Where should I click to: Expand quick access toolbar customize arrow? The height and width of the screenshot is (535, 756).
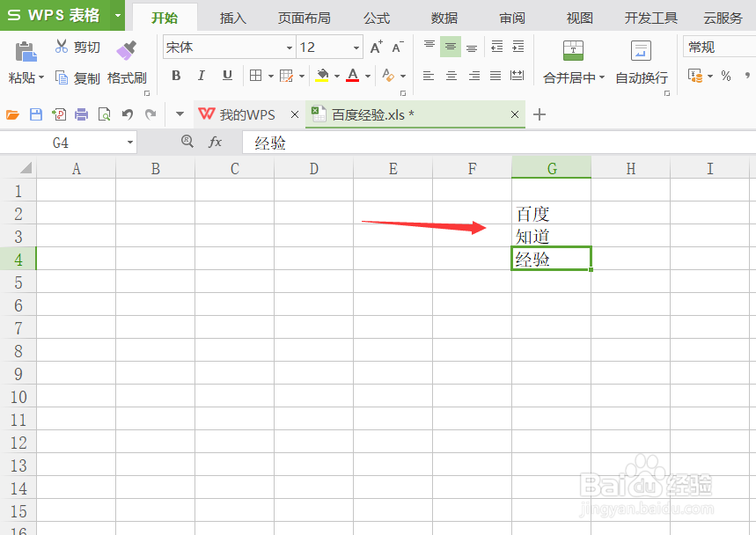(x=180, y=114)
